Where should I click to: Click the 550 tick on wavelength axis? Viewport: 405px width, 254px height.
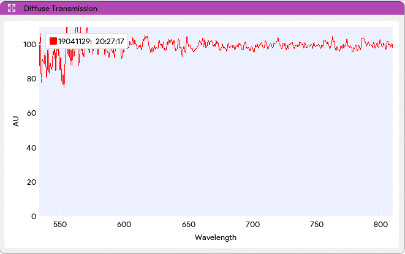[x=60, y=225]
